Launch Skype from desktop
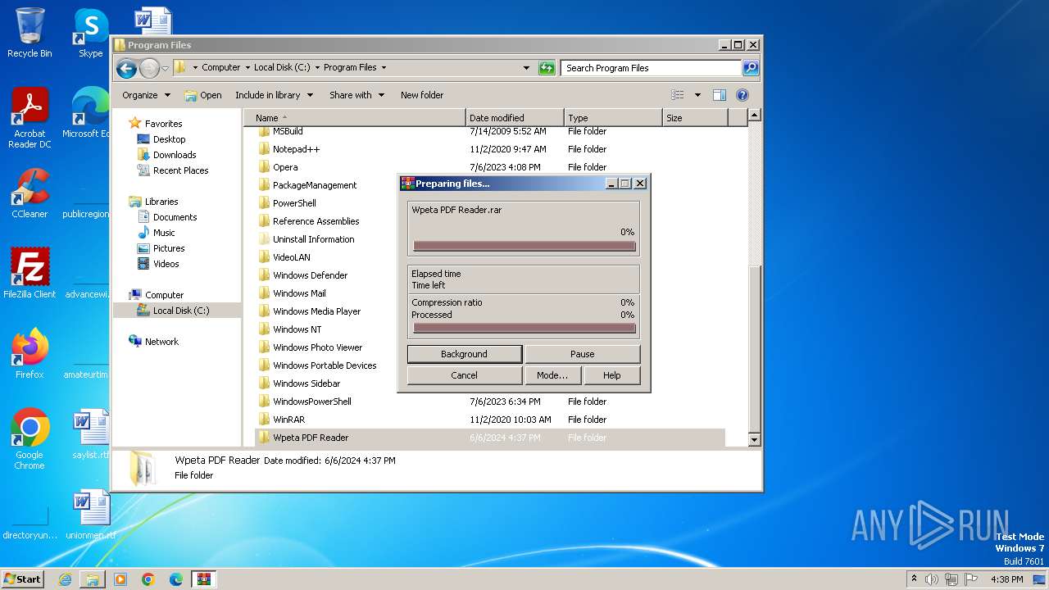Screen dimensions: 1049x590 [90, 33]
